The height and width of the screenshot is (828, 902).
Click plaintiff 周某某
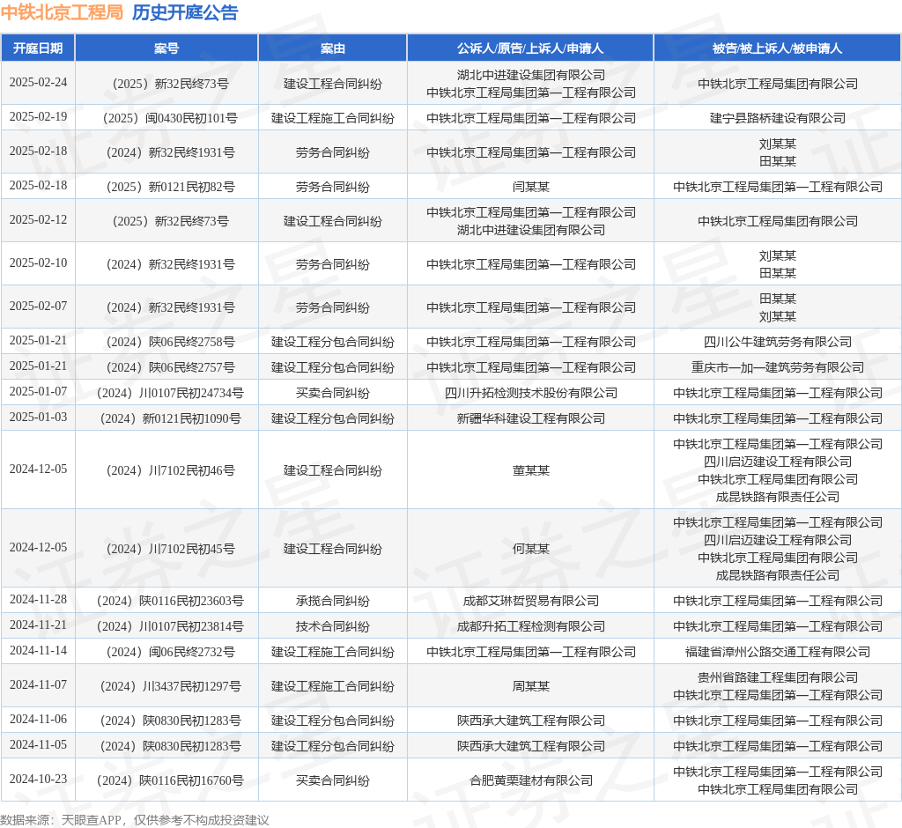530,686
